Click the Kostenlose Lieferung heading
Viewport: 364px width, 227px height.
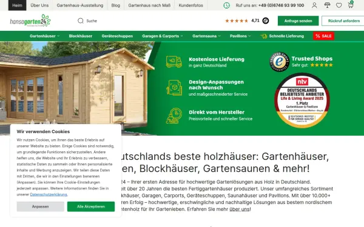click(217, 59)
